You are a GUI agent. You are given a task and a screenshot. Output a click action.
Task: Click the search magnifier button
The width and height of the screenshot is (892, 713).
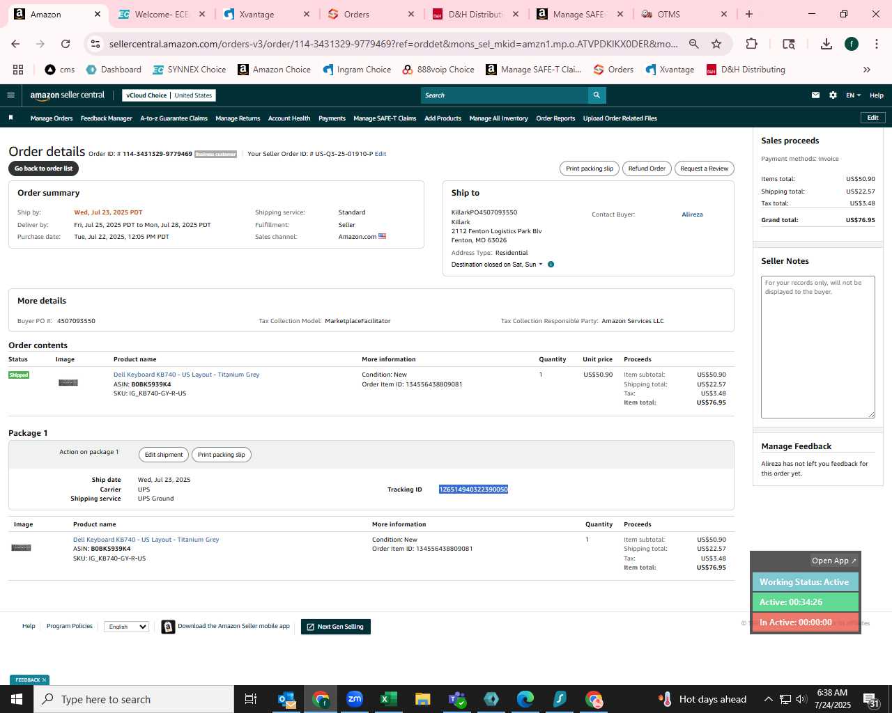pos(597,95)
